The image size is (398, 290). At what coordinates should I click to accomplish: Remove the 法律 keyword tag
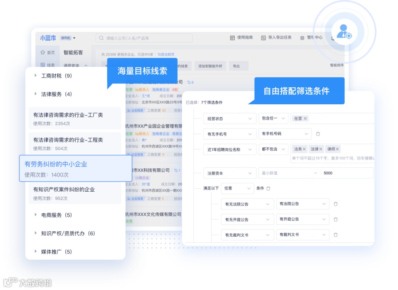[321, 149]
